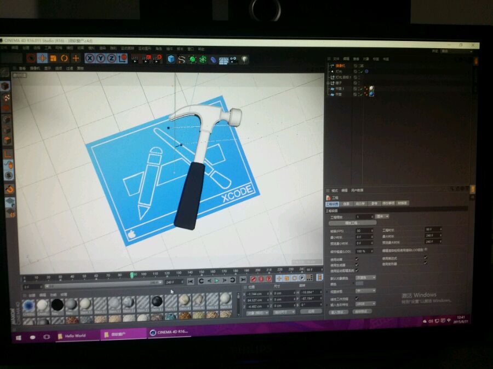493x369 pixels.
Task: Switch to the Dynamics tab in Attributes
Action: coord(360,204)
